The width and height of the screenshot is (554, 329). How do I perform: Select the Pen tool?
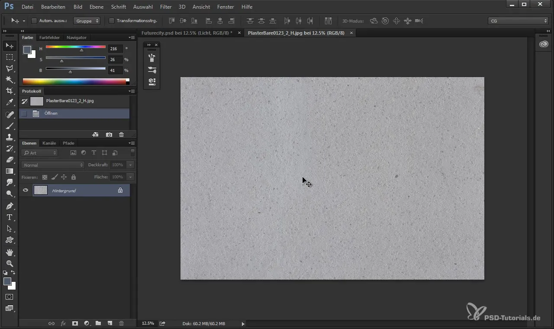tap(10, 206)
